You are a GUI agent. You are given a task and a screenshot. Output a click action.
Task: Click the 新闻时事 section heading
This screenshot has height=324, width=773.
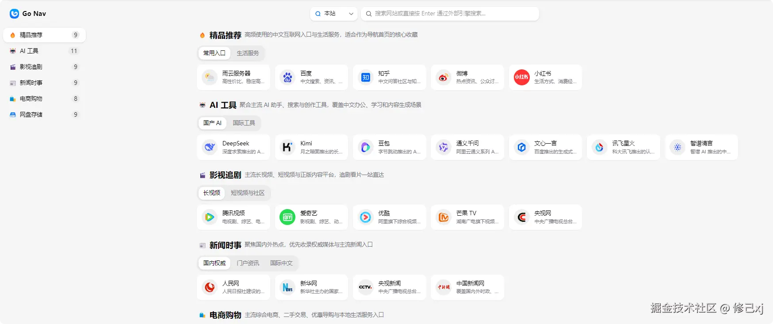(x=225, y=245)
